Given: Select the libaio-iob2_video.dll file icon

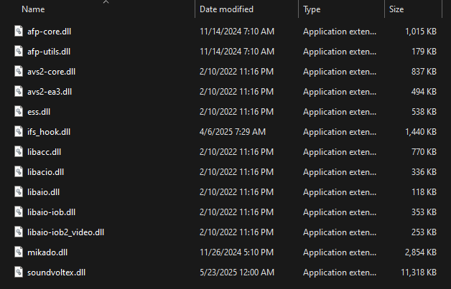Looking at the screenshot, I should click(x=19, y=232).
